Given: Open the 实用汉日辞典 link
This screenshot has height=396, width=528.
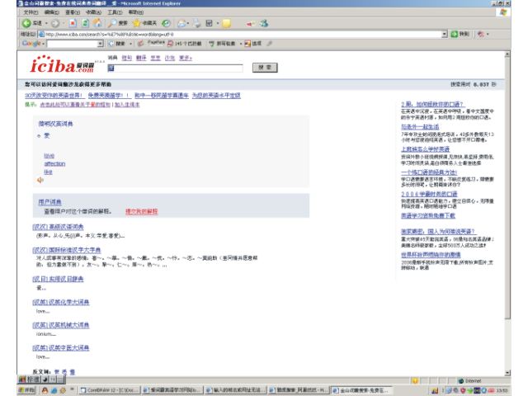Looking at the screenshot, I should 58,279.
